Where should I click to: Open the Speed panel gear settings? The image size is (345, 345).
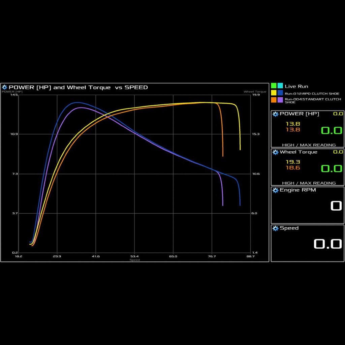(x=276, y=228)
